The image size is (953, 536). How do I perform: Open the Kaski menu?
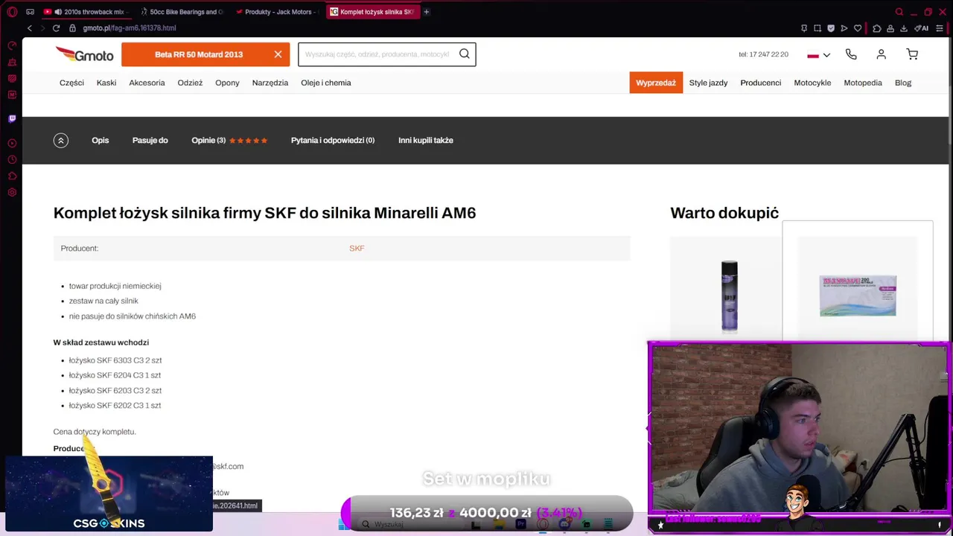[x=106, y=83]
